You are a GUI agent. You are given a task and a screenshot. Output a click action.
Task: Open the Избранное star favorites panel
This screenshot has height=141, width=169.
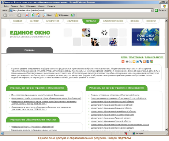click(x=61, y=15)
